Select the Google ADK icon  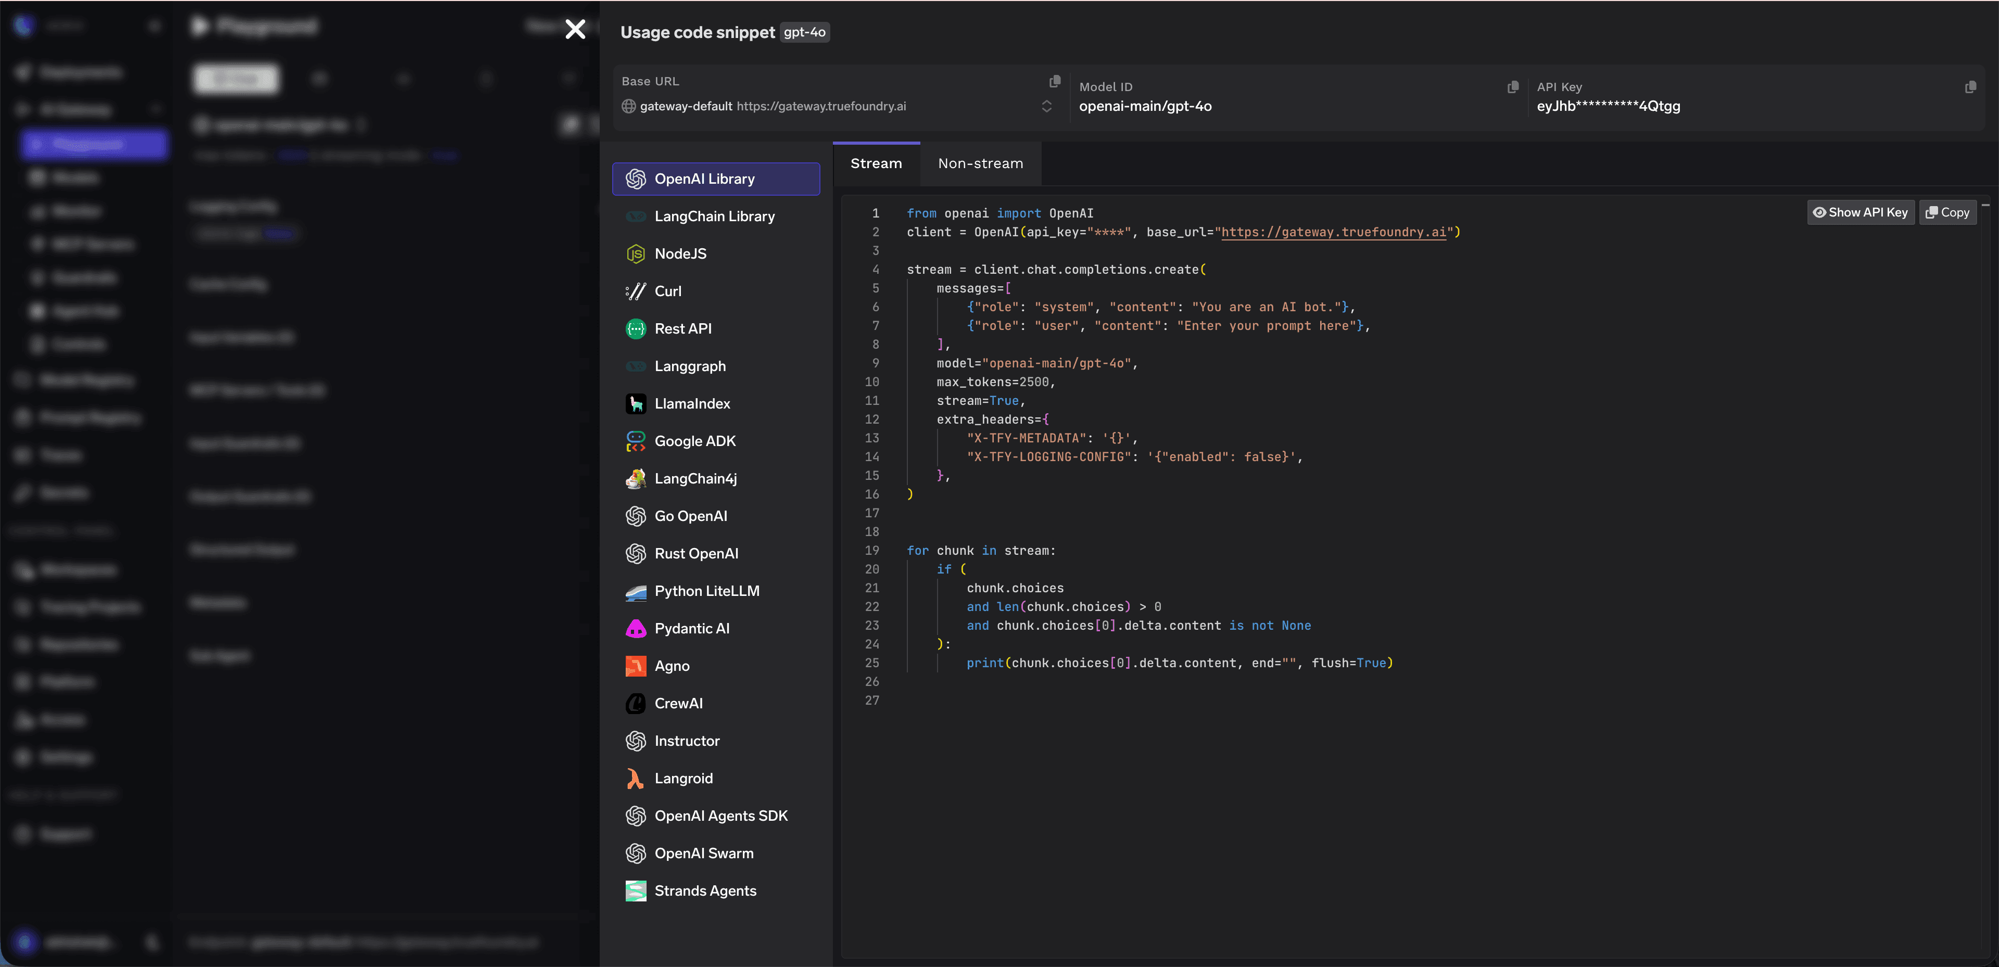pyautogui.click(x=636, y=441)
